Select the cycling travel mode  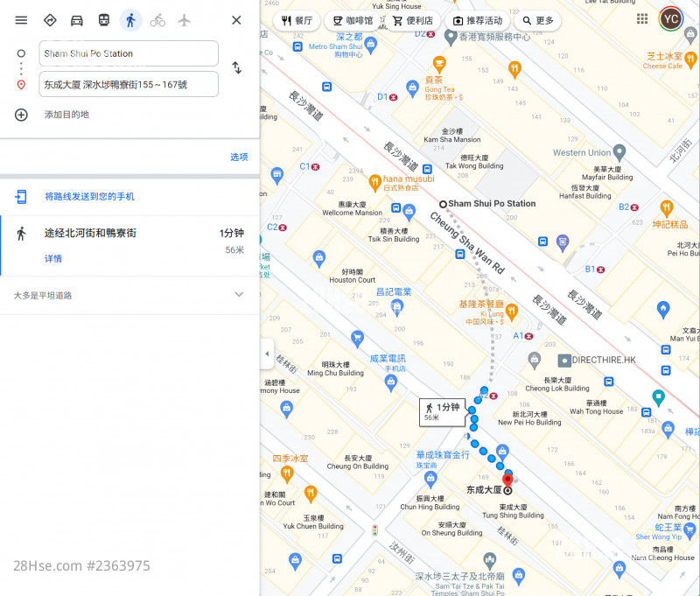(157, 20)
